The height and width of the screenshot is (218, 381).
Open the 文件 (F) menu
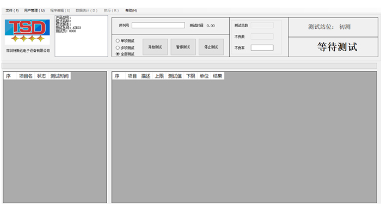(x=12, y=10)
